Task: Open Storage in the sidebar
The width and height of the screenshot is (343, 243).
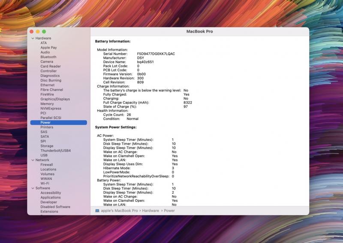Action: click(x=47, y=146)
